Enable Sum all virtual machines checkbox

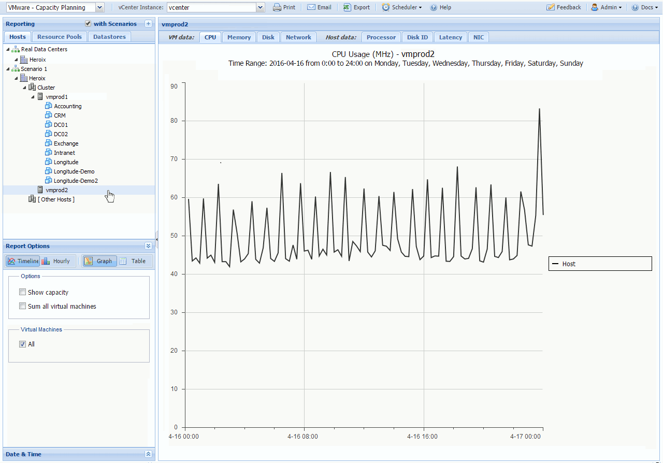click(x=22, y=306)
